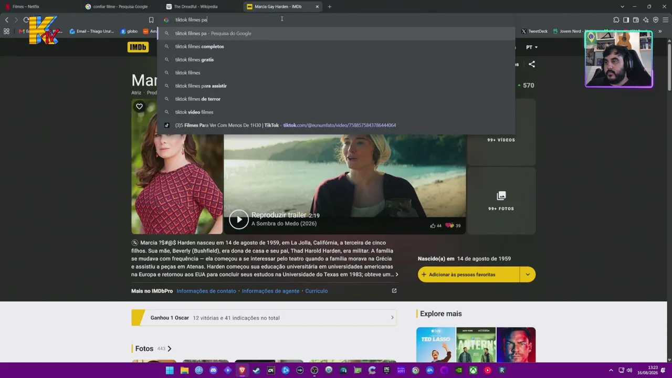The width and height of the screenshot is (672, 378).
Task: Open the TikTok video URL suggestion
Action: coord(336,125)
